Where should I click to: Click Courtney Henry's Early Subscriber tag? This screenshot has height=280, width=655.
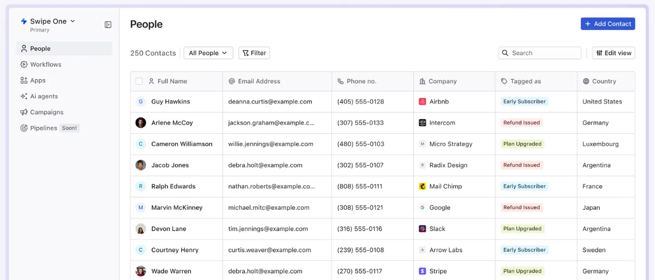pos(524,250)
